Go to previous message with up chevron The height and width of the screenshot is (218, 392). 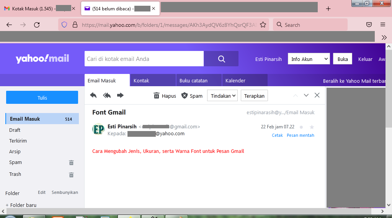(296, 95)
